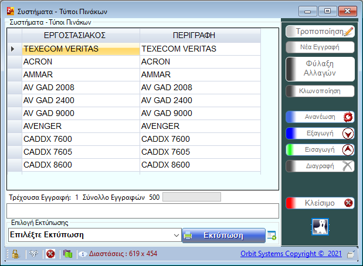Click the empty text field below the record count

click(143, 211)
